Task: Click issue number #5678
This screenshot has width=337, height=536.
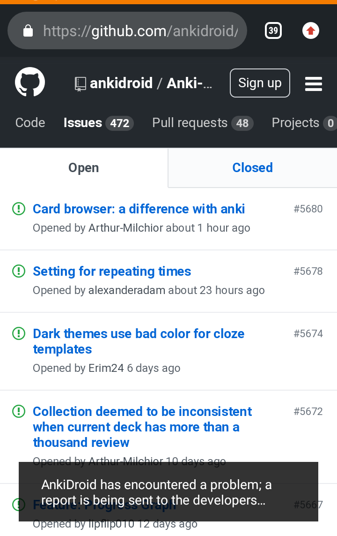Action: click(x=308, y=271)
